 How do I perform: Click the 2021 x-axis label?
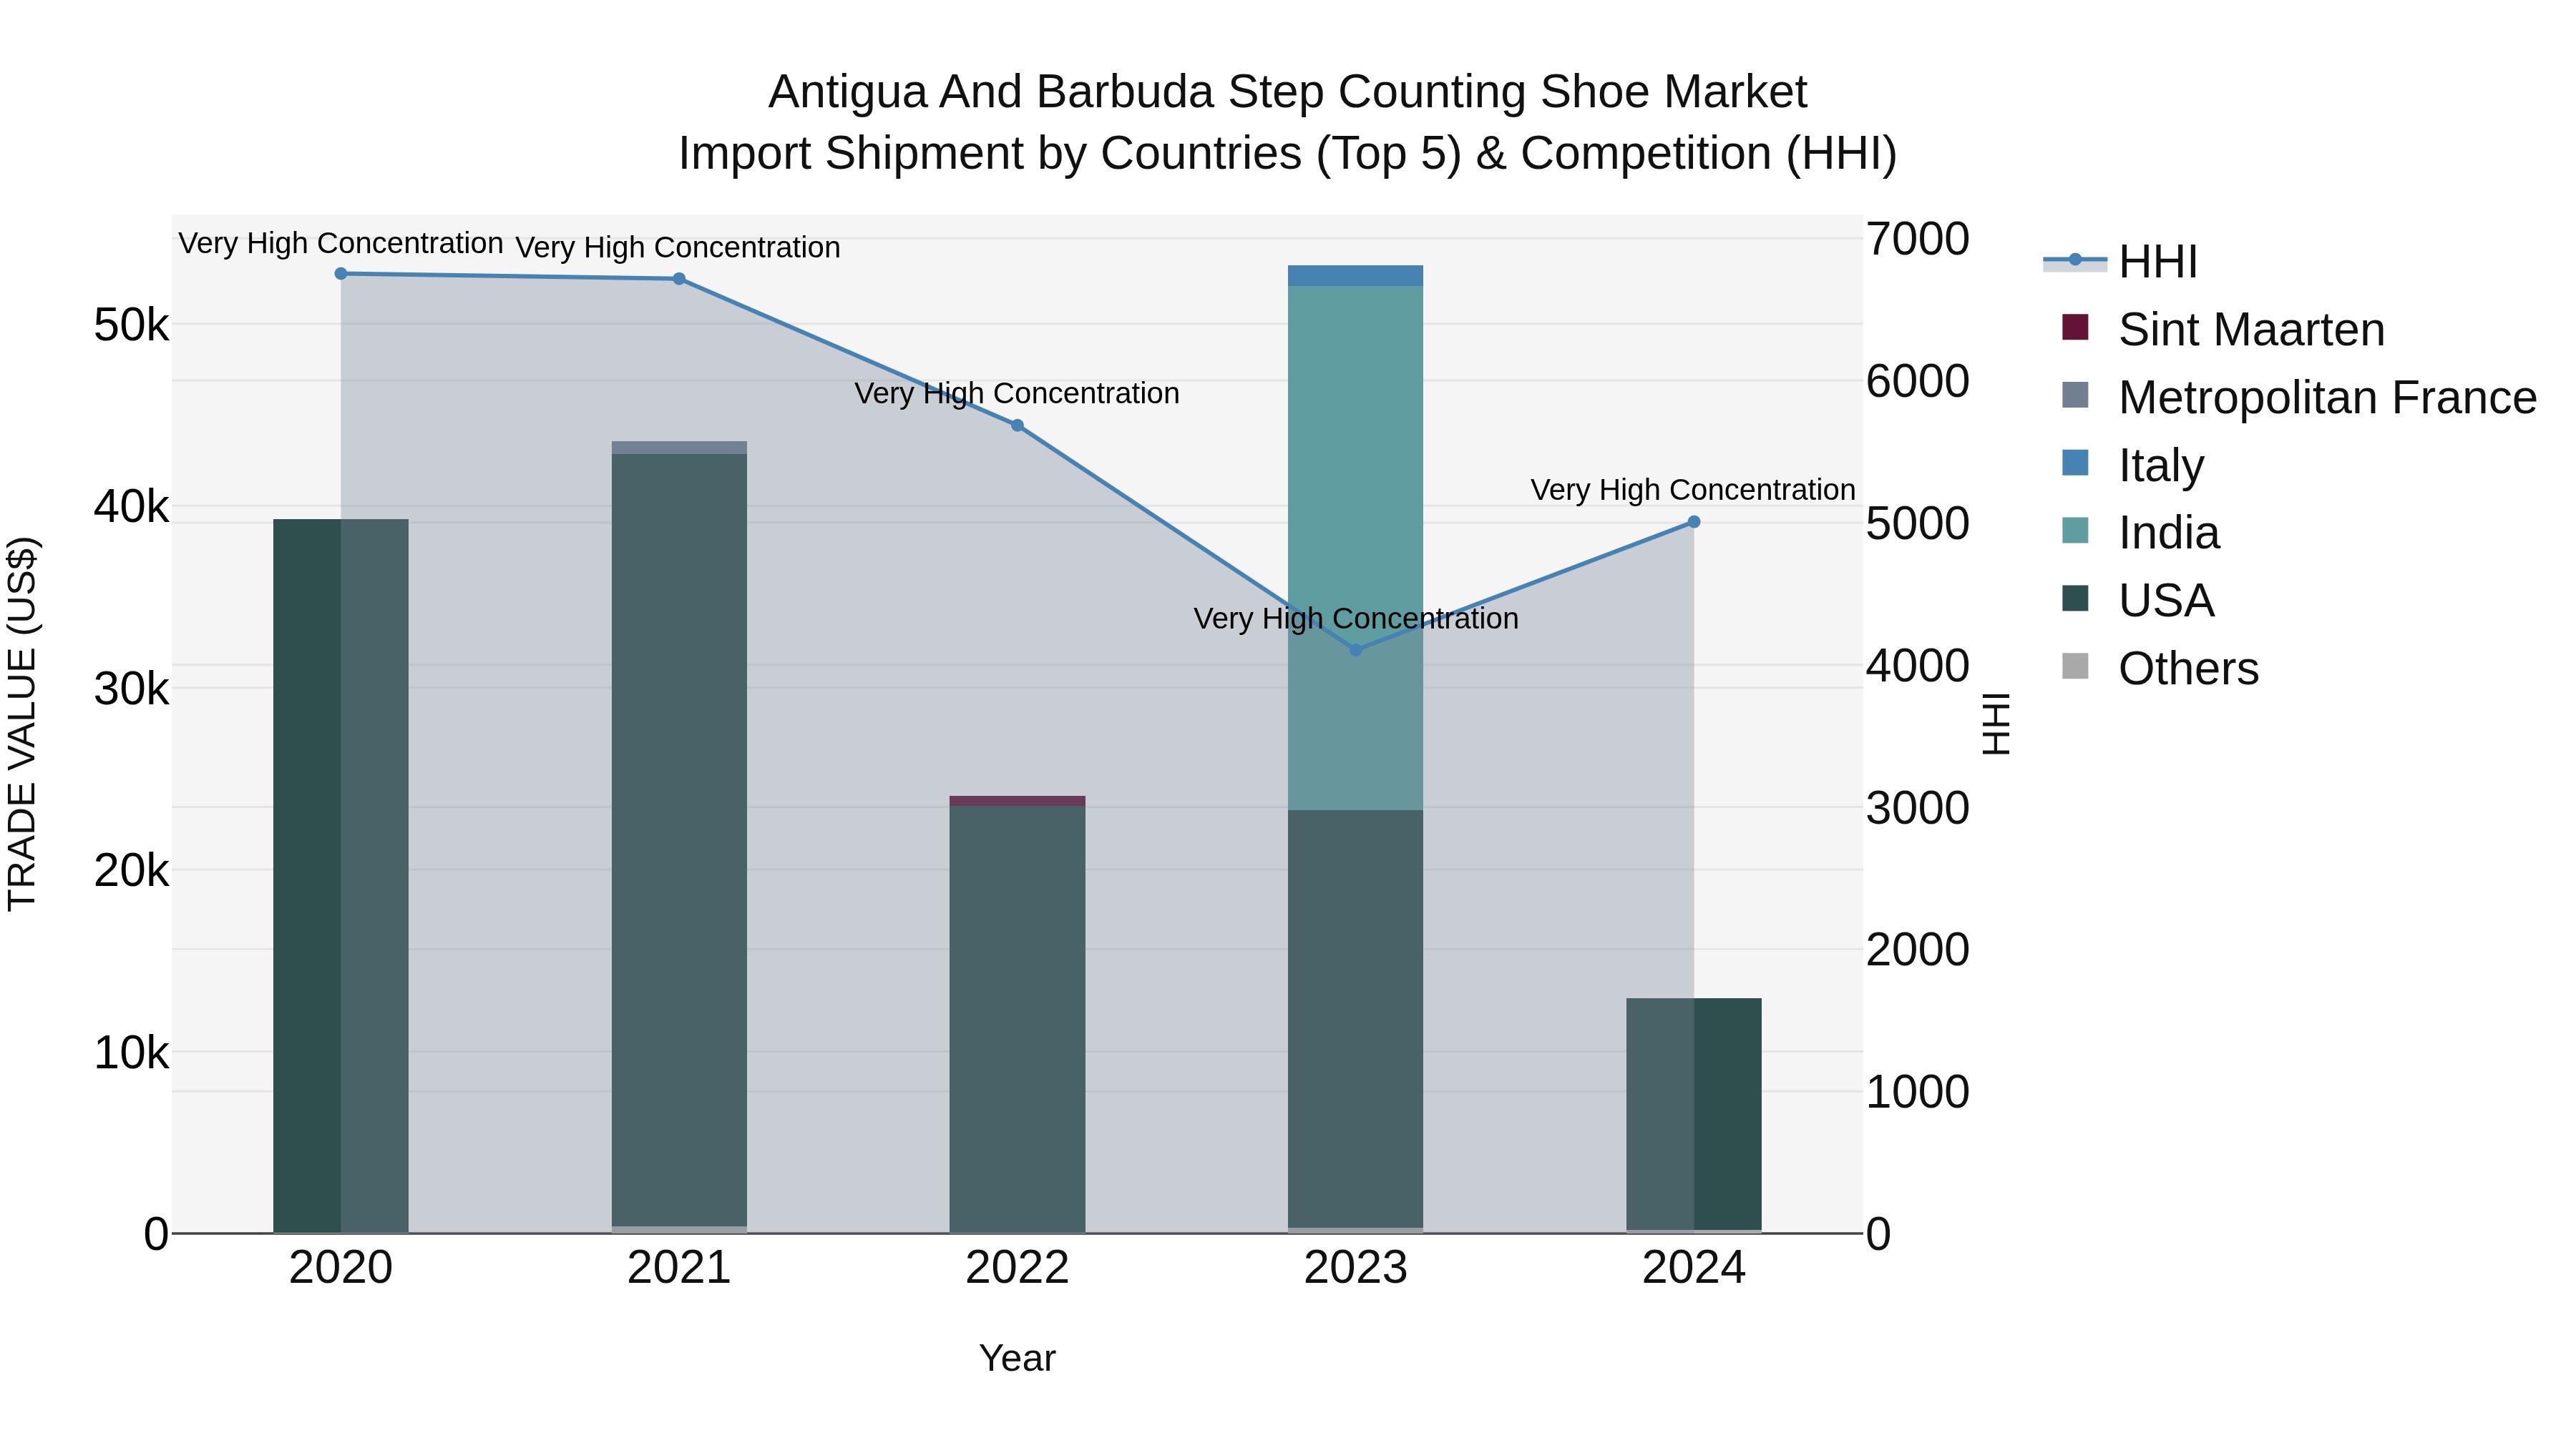(x=679, y=1268)
